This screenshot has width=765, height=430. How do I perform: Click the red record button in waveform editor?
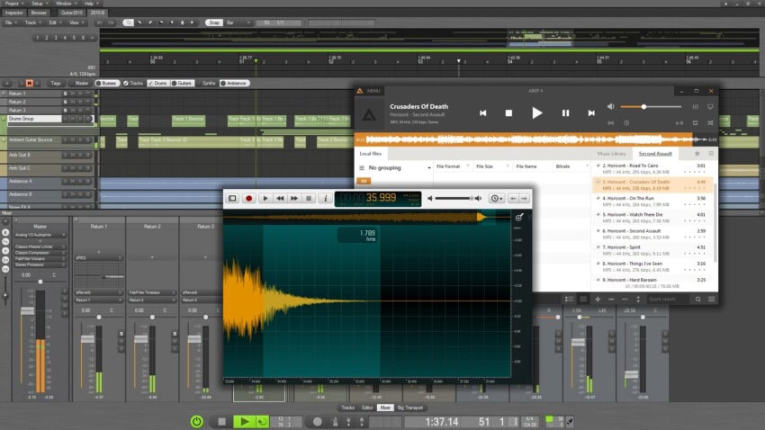pyautogui.click(x=248, y=198)
